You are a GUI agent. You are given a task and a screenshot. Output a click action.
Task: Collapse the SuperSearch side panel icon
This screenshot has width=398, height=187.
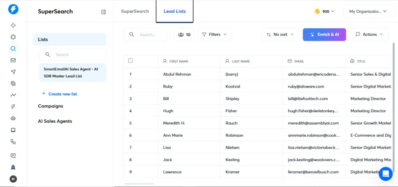(x=103, y=12)
